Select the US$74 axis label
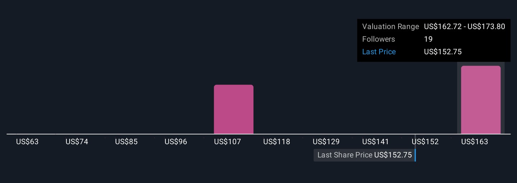 (x=77, y=142)
